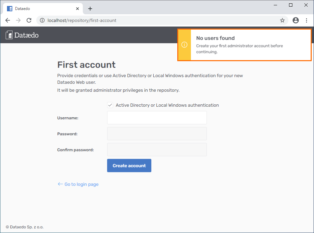Click the browser back arrow
The image size is (314, 233).
(8, 20)
